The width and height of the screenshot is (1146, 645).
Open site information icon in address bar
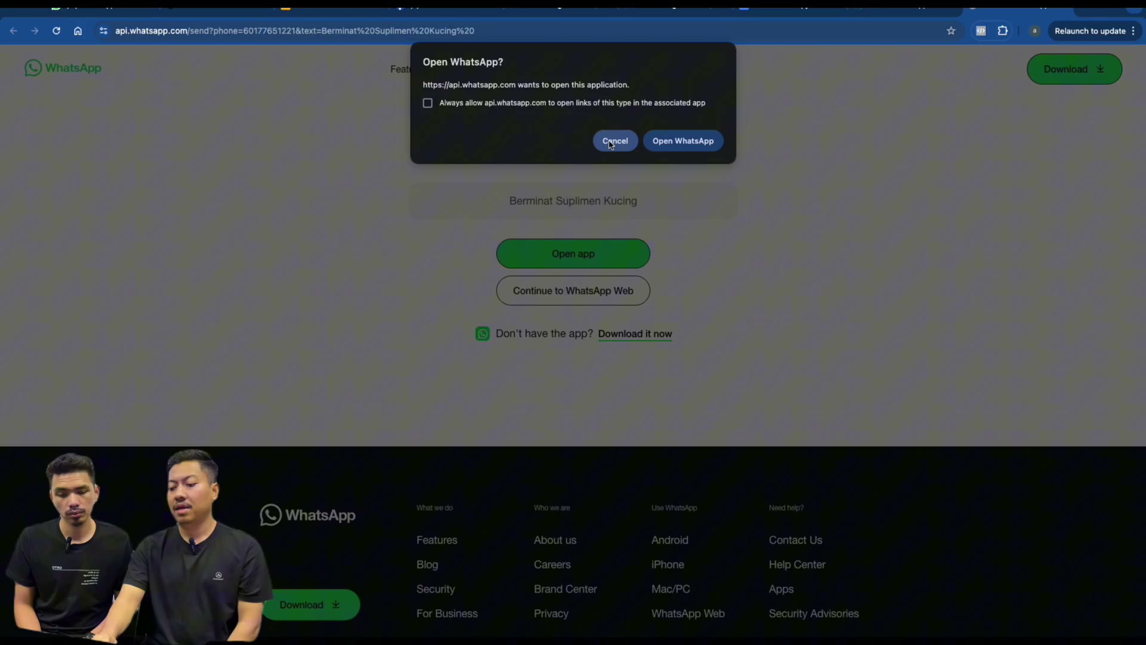[x=103, y=31]
